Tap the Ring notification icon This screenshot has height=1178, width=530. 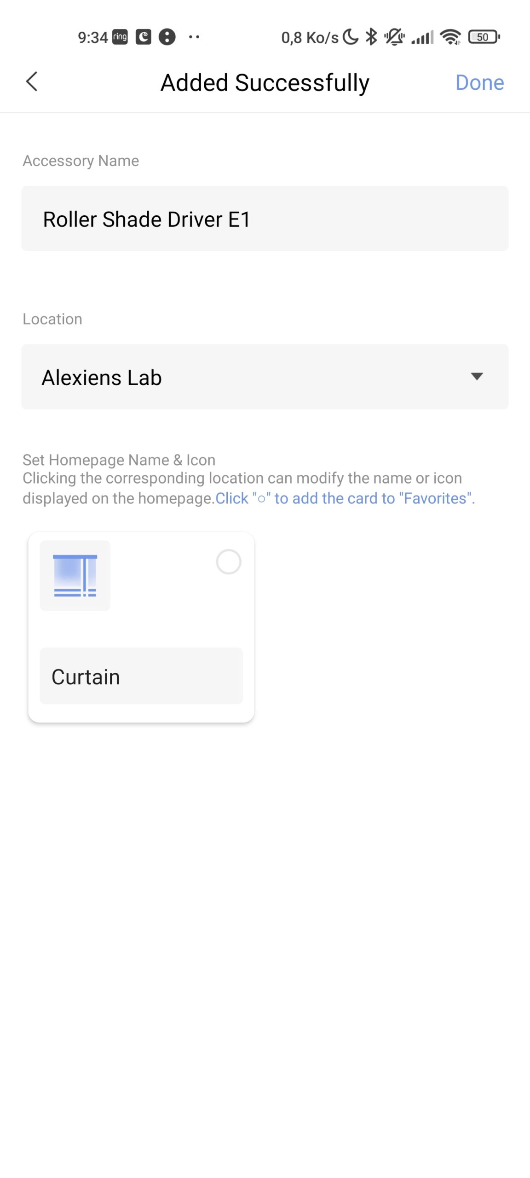coord(120,37)
